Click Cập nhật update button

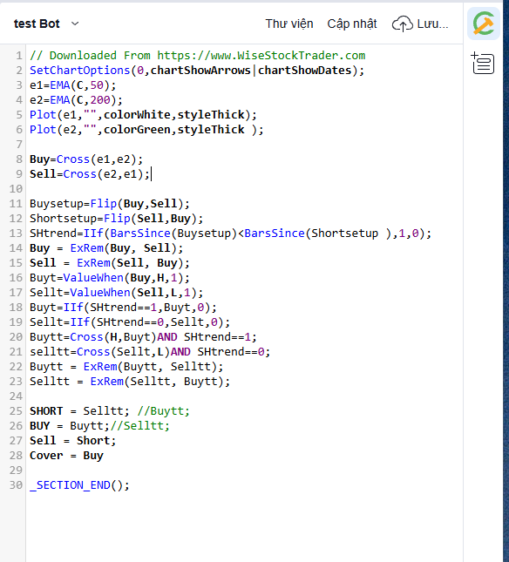352,24
